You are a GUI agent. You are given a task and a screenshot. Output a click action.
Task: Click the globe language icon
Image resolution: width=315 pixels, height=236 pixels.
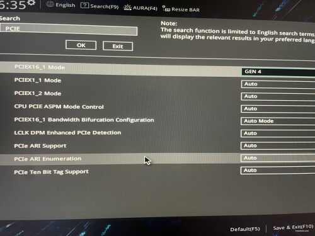[50, 4]
